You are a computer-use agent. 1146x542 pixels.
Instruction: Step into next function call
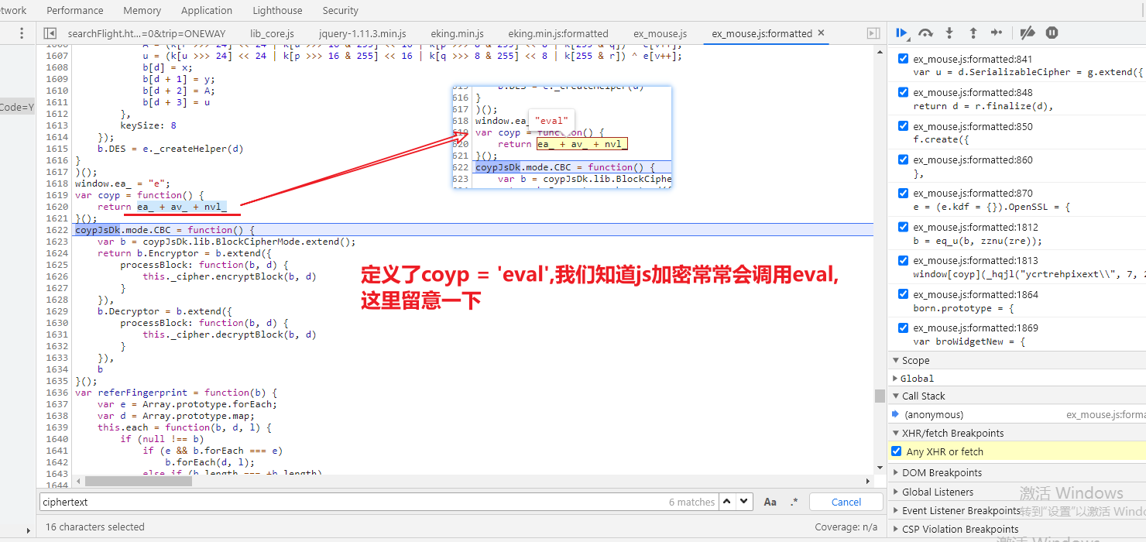coord(949,33)
